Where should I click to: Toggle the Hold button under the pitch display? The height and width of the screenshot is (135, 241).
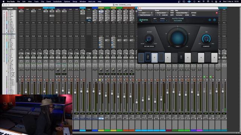point(177,46)
